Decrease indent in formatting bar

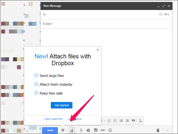[121, 121]
